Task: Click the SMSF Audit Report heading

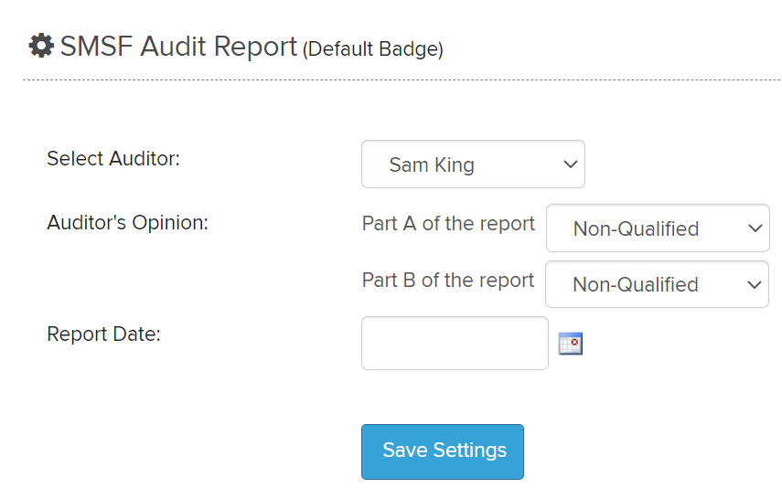Action: click(x=178, y=46)
